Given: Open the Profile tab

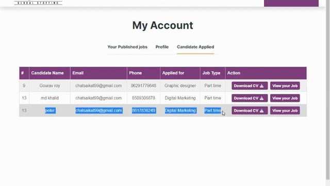Looking at the screenshot, I should (162, 47).
